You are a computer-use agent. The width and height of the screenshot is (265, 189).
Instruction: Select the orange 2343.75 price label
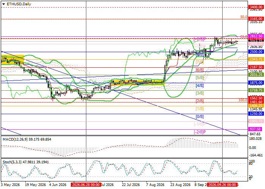tap(256, 59)
